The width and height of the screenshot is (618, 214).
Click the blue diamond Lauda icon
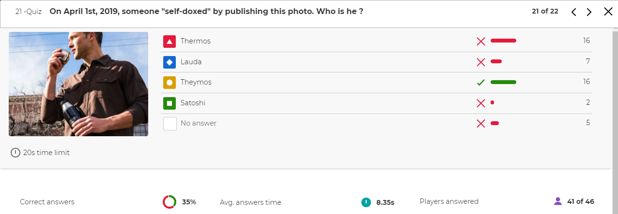pos(170,62)
